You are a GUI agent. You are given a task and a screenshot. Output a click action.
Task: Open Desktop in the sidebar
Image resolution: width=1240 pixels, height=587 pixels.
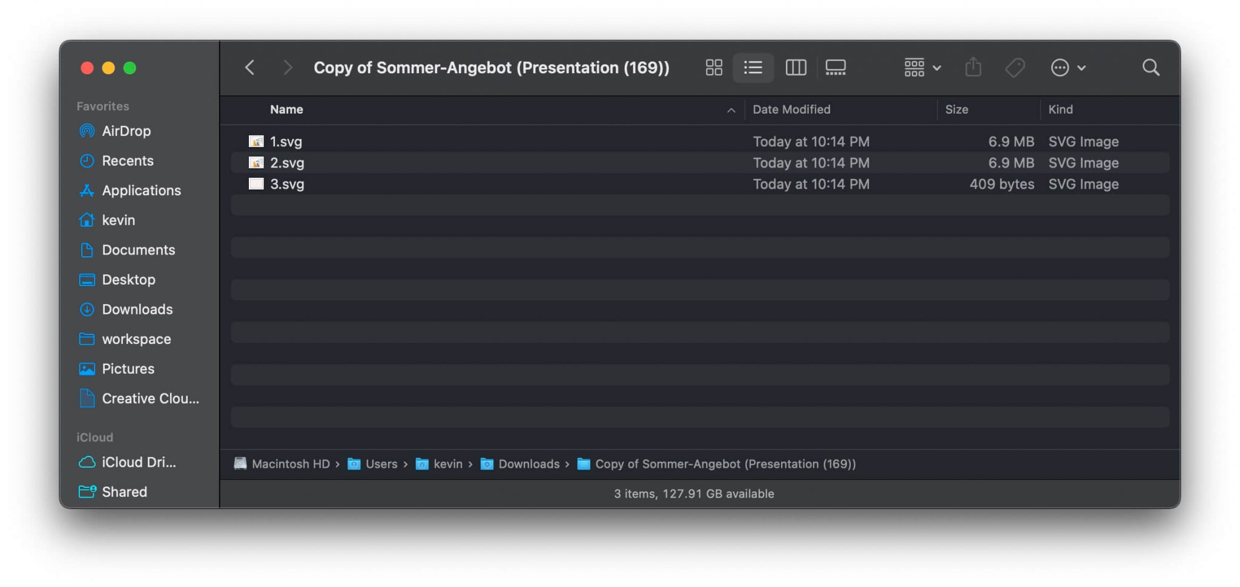tap(128, 279)
